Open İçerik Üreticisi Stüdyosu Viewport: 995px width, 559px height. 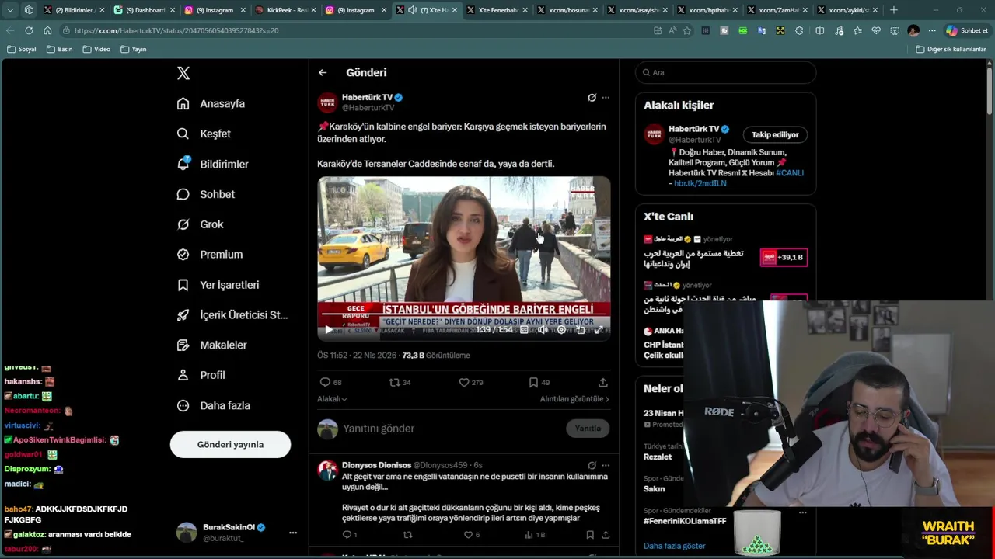point(232,314)
